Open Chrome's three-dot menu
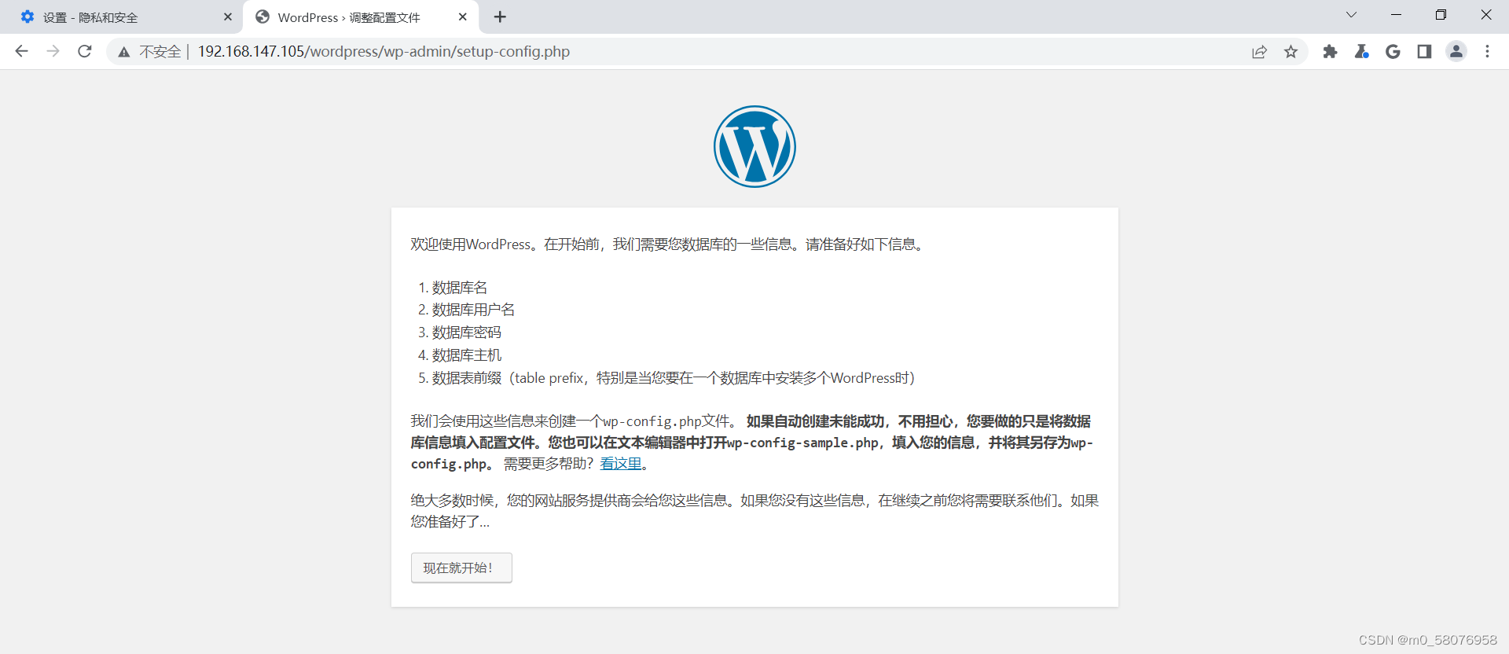Screen dimensions: 1509x654 point(1487,52)
